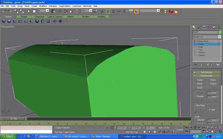Toggle Restrict to Y axis
223x139 pixels.
[108, 11]
